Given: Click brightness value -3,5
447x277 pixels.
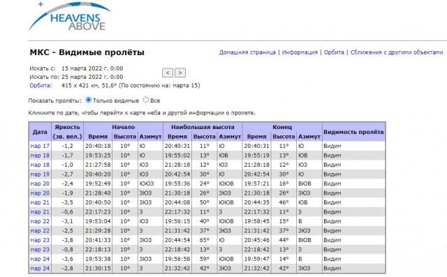Looking at the screenshot, I should (67, 202).
